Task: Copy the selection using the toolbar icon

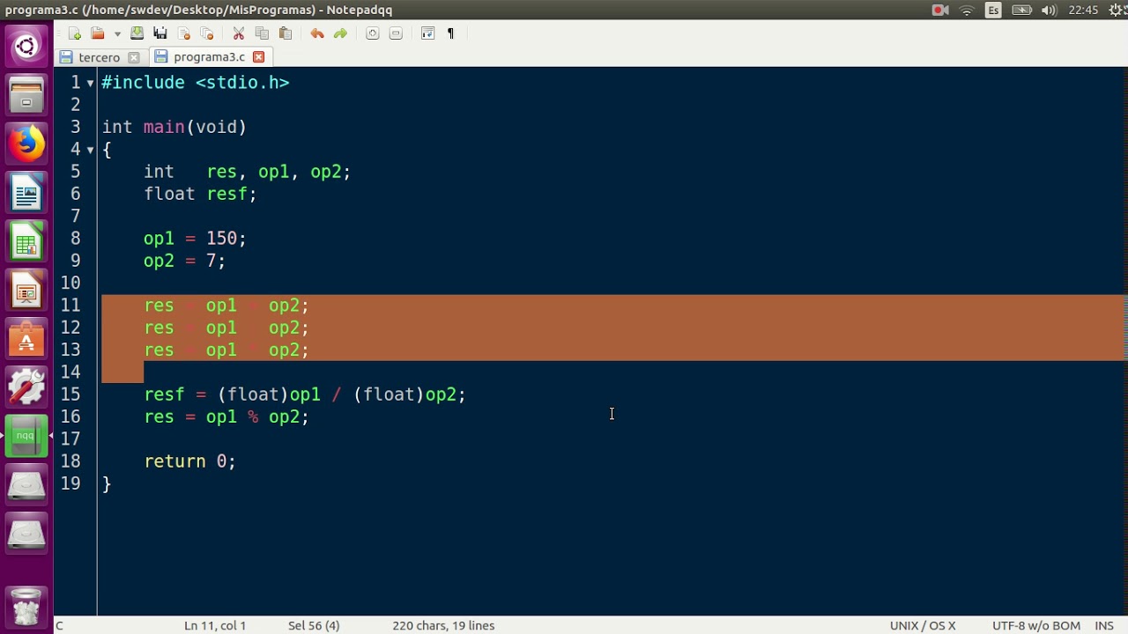Action: click(x=262, y=33)
